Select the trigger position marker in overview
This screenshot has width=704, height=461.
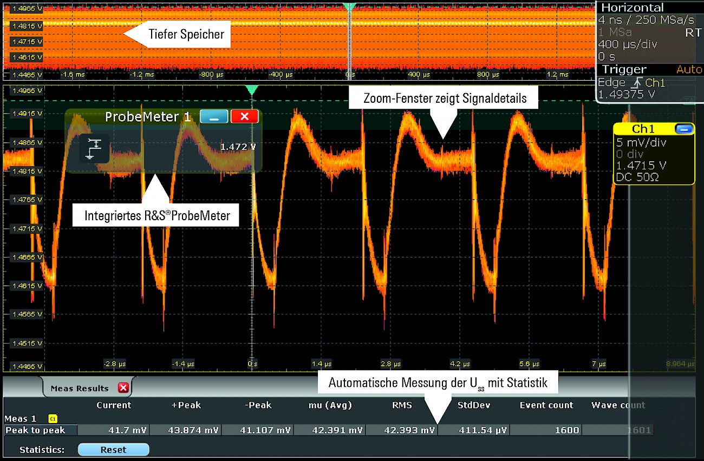pyautogui.click(x=350, y=6)
